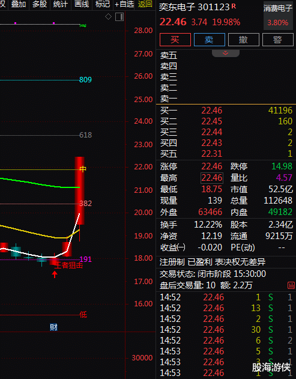This screenshot has width=296, height=379.
Task: Click the 交易状态 闭市阶段 line
Action: pos(213,274)
